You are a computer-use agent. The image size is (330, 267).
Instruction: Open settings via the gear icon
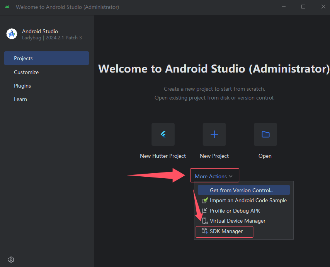point(11,259)
